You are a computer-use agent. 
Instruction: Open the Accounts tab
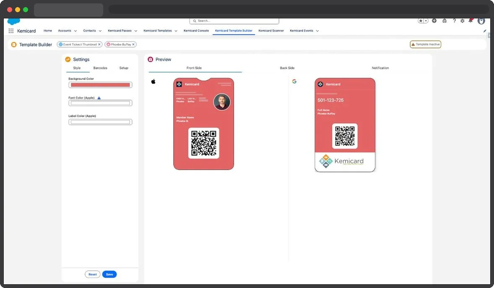point(65,31)
